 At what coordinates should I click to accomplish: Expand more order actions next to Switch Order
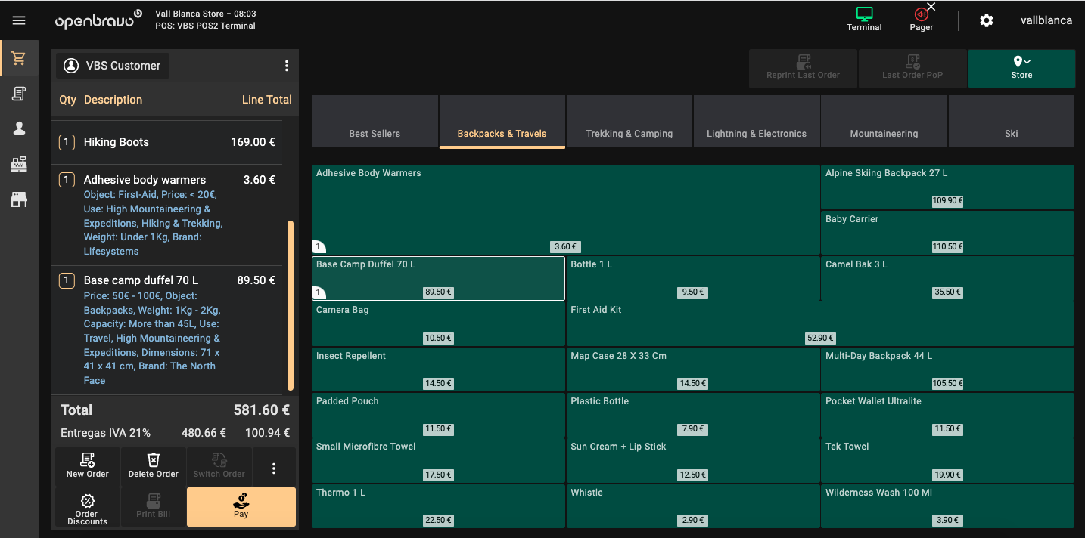tap(274, 468)
